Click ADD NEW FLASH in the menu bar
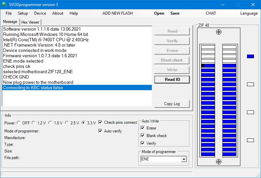The height and width of the screenshot is (178, 261). pyautogui.click(x=118, y=13)
